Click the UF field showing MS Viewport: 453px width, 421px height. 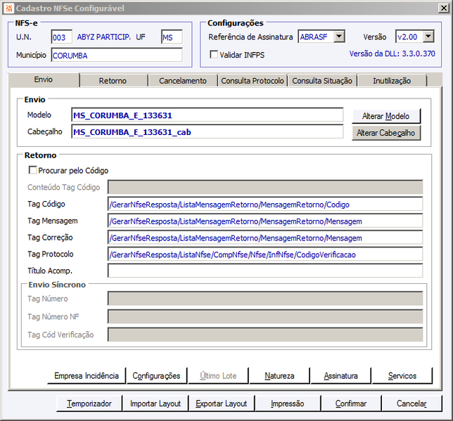coord(172,37)
